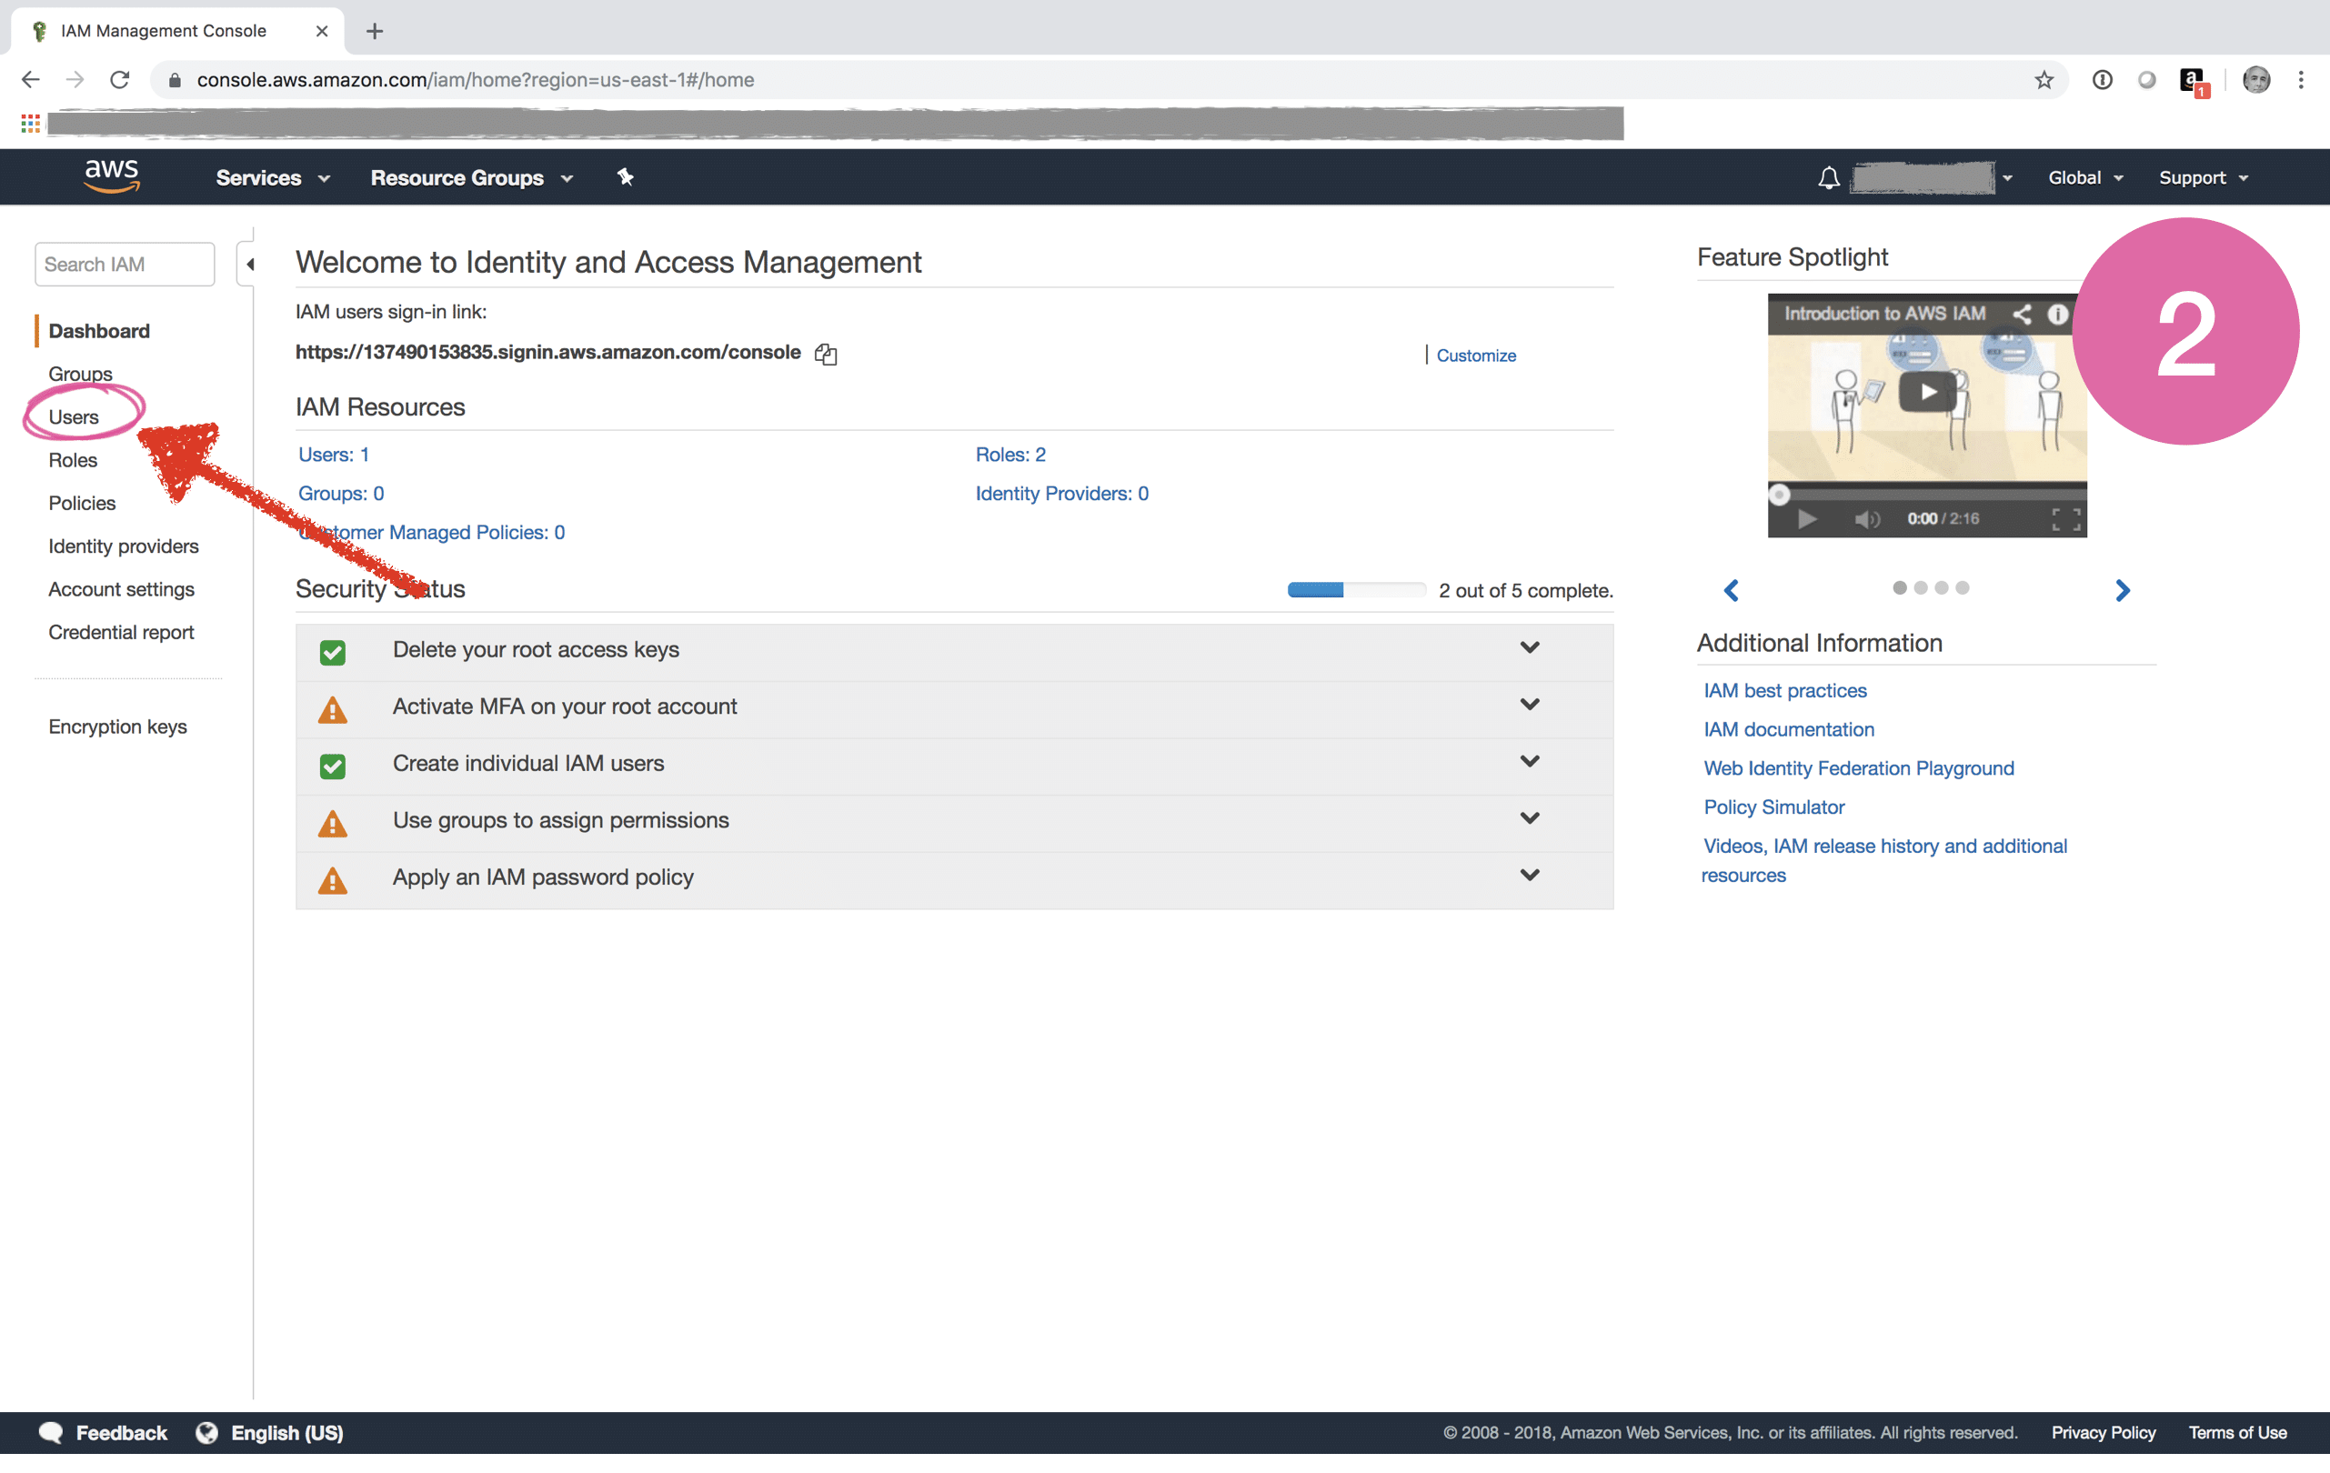
Task: Click the Search IAM input field
Action: point(125,264)
